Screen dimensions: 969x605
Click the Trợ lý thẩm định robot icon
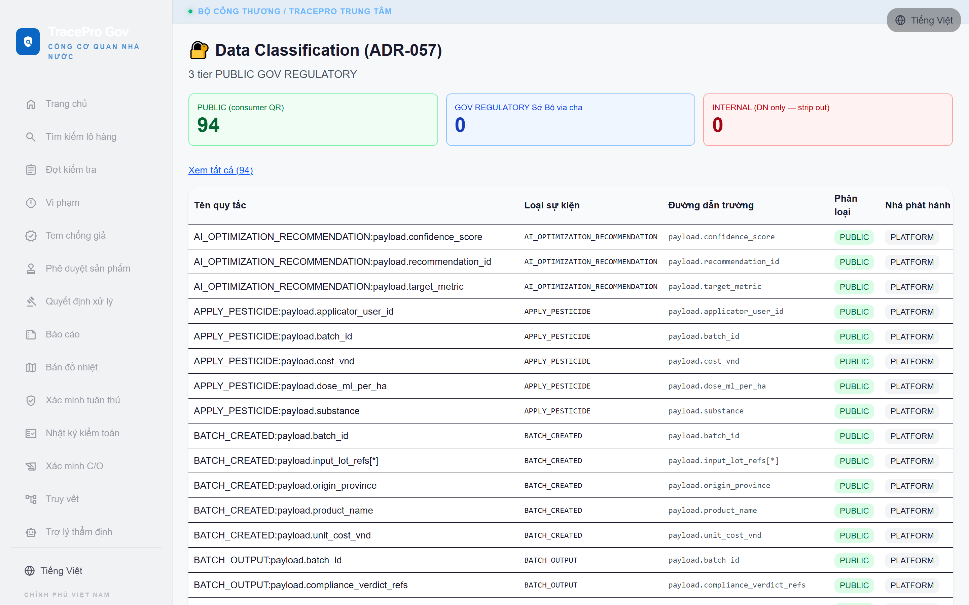(31, 532)
